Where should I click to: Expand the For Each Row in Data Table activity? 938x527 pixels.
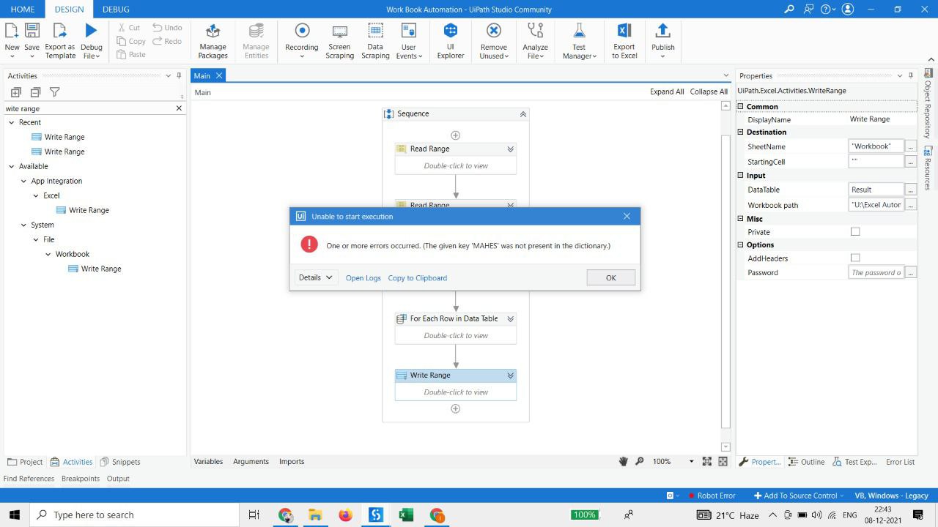click(x=511, y=319)
